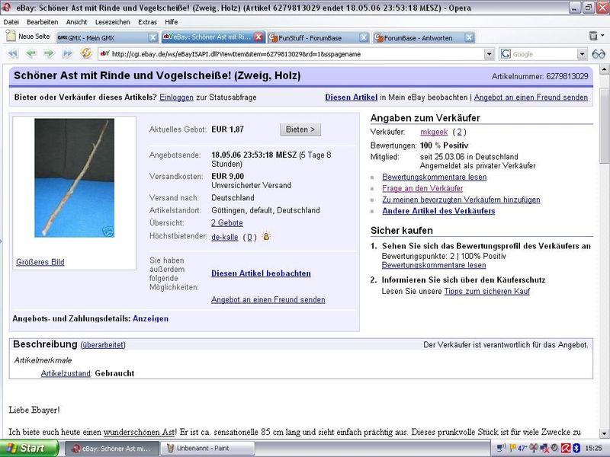This screenshot has height=457, width=610.
Task: Show payment details via Anzeigen
Action: tap(150, 318)
